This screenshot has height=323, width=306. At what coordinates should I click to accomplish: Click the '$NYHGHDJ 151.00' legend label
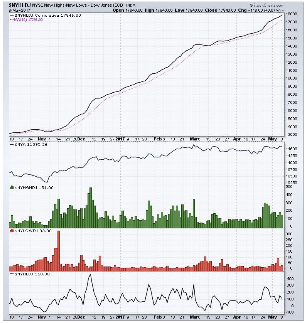point(34,188)
